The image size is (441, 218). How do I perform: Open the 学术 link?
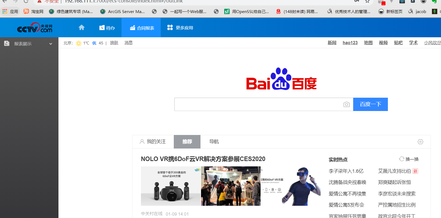pos(413,43)
